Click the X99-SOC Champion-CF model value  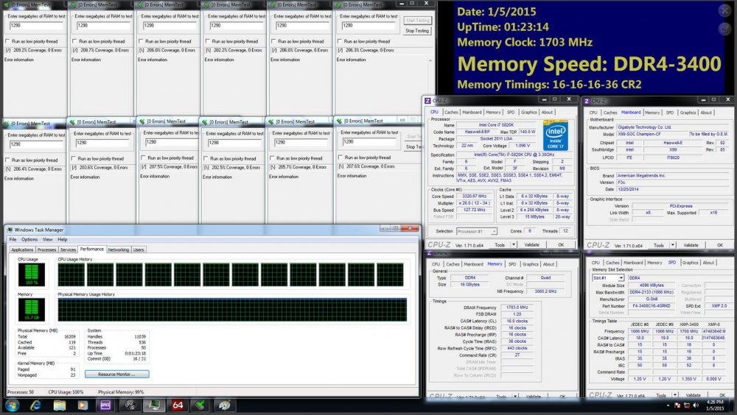point(652,134)
